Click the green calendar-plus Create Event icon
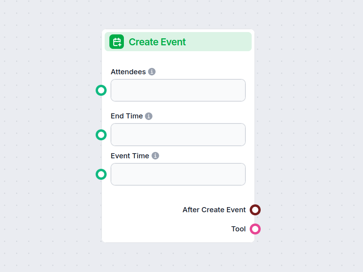363x272 pixels. 116,41
